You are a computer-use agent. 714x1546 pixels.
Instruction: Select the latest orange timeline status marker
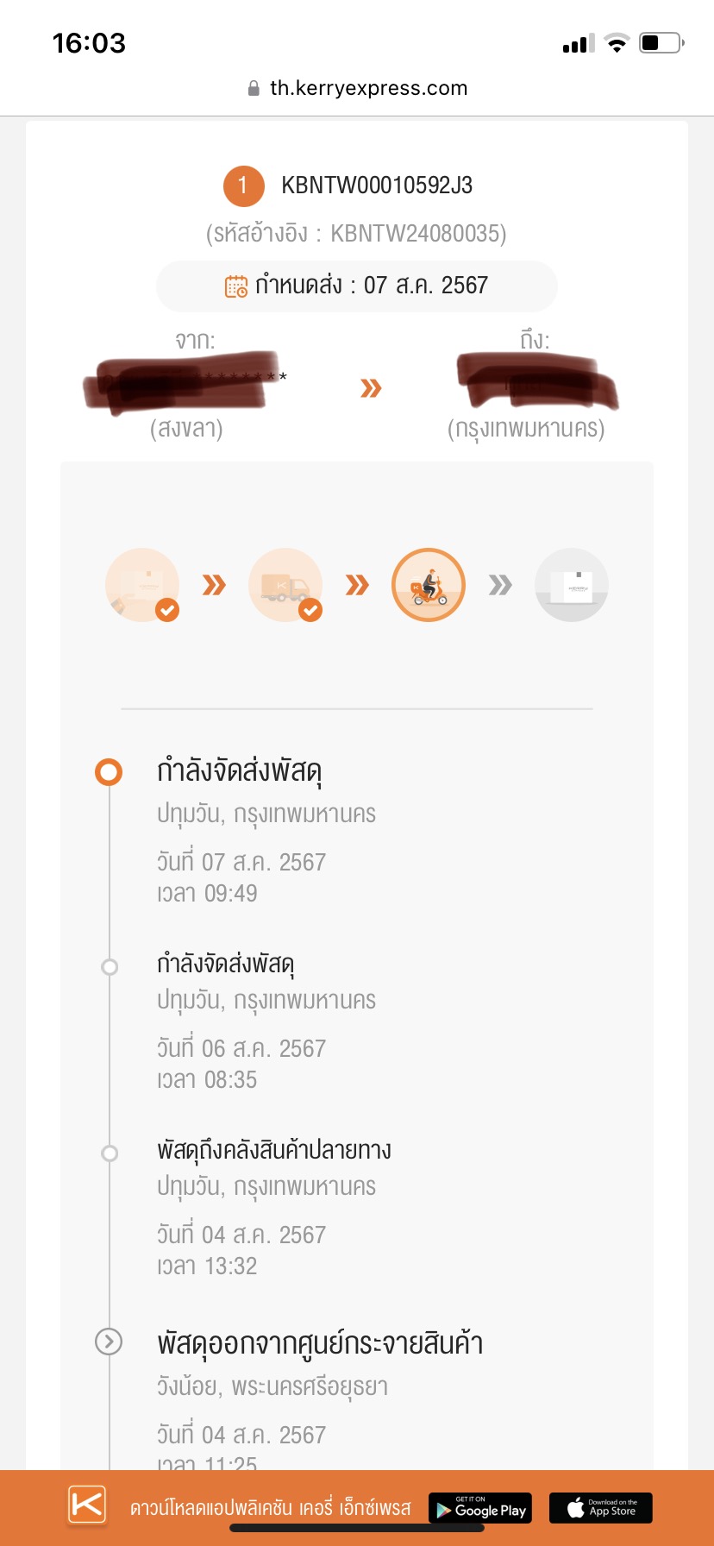click(x=109, y=771)
